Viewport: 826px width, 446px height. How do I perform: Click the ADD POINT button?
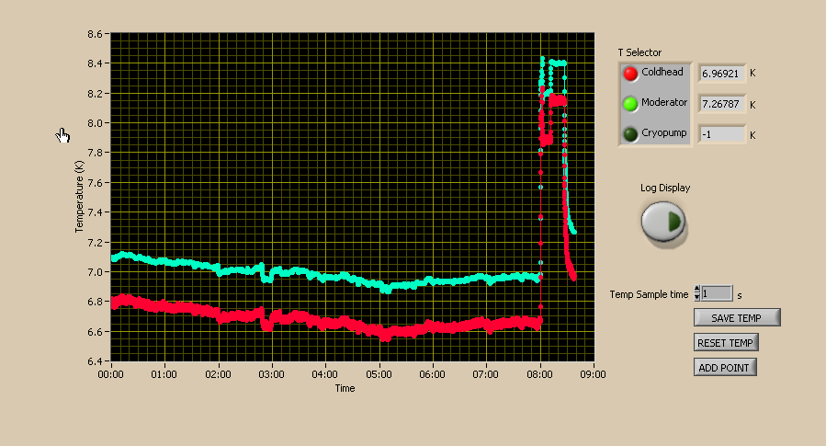[724, 368]
